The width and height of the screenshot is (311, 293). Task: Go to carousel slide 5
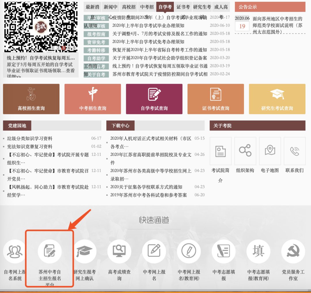(x=74, y=48)
